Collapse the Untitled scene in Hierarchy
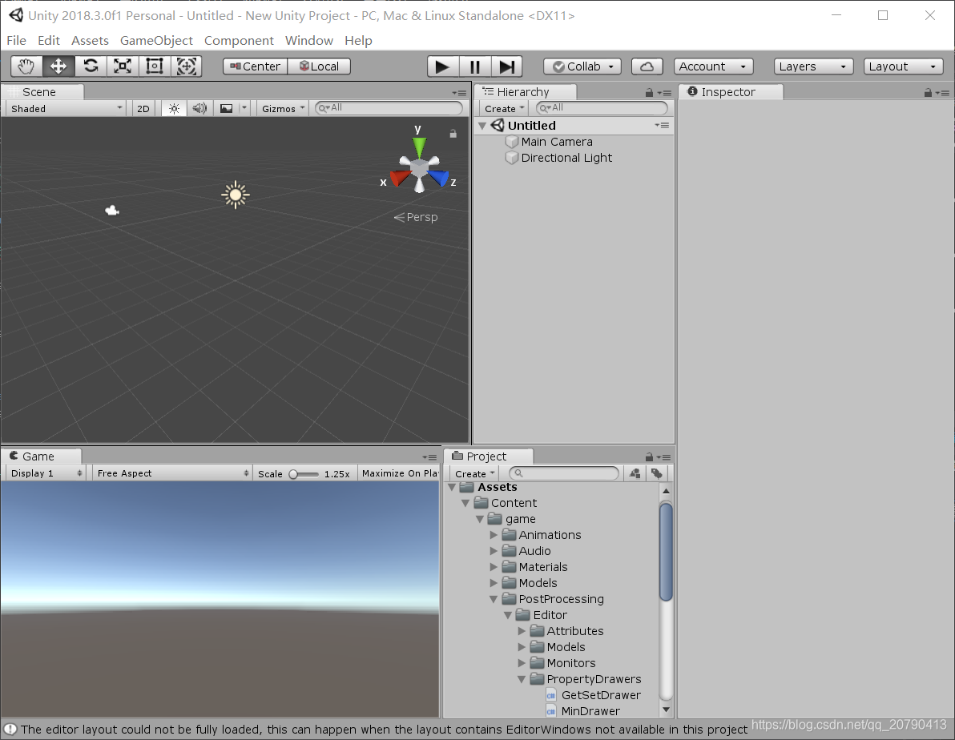The height and width of the screenshot is (740, 955). pos(482,126)
